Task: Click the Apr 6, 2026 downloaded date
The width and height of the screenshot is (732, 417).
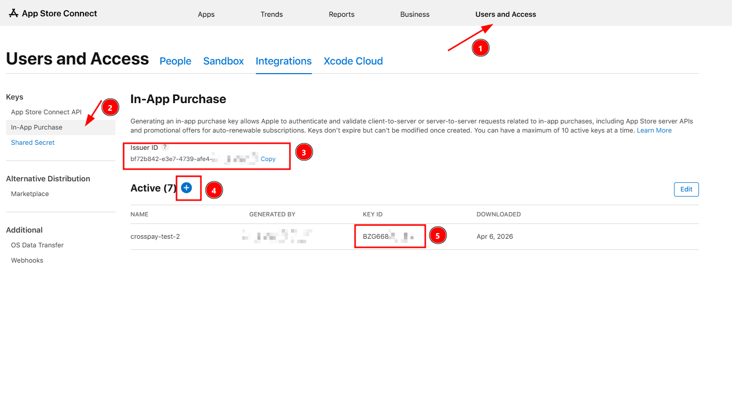Action: [x=495, y=237]
